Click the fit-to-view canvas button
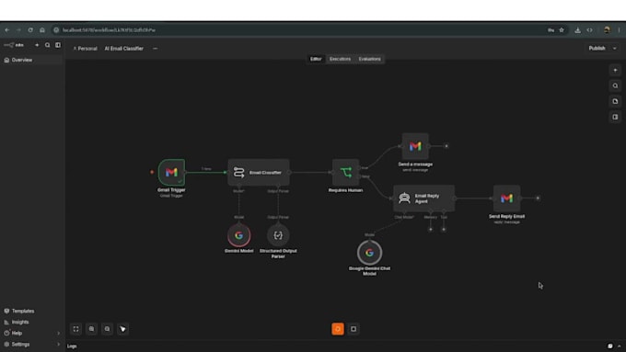The width and height of the screenshot is (626, 352). coord(75,329)
